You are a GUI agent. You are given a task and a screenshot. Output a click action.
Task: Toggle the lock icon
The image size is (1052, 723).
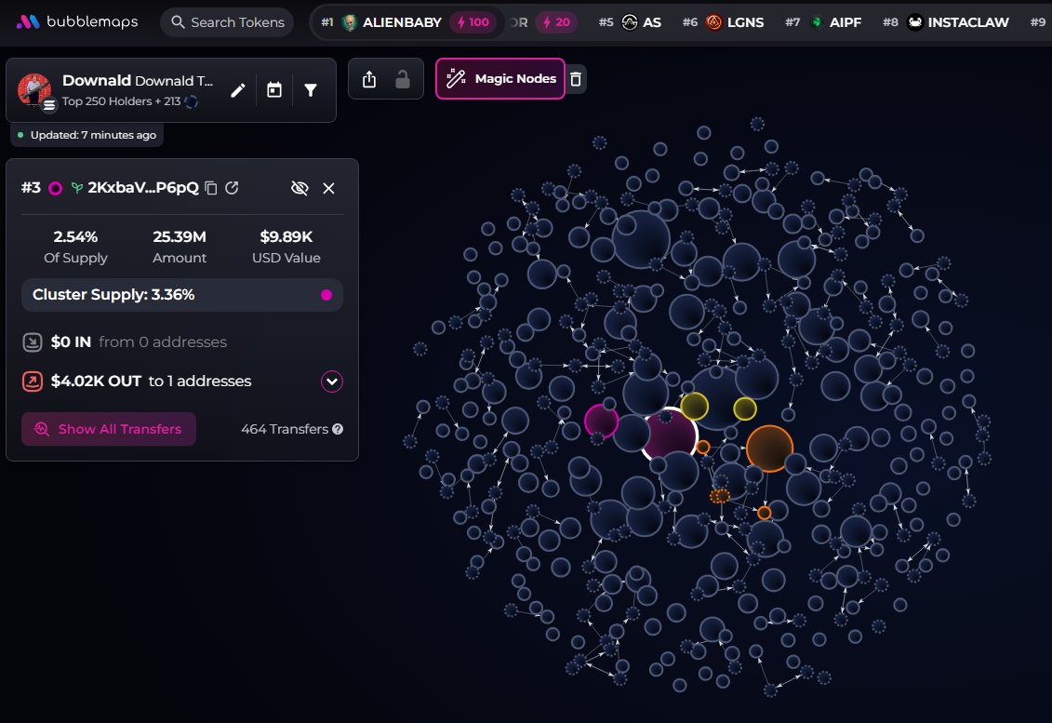[403, 79]
